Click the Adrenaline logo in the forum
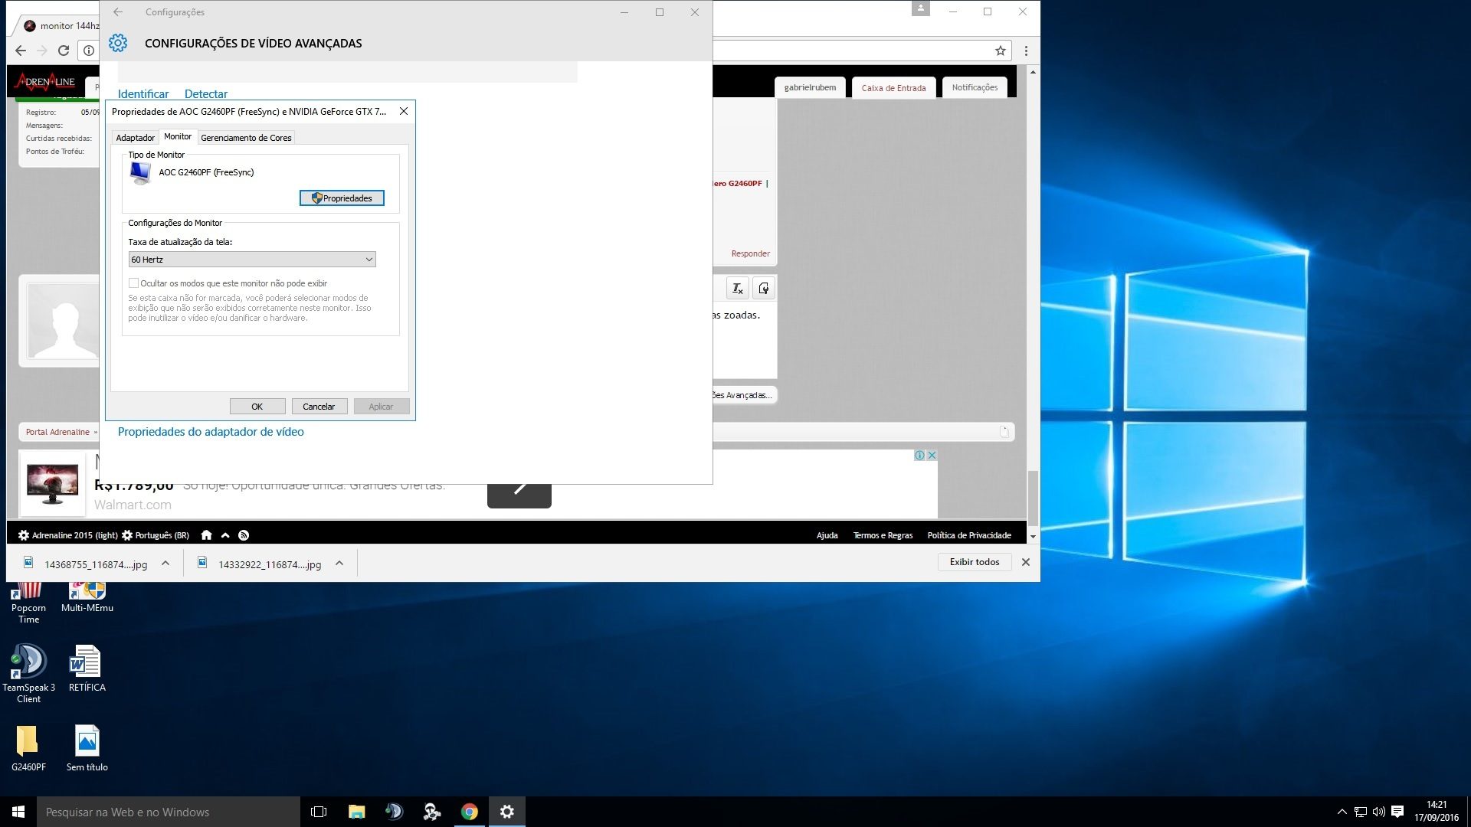 [46, 81]
